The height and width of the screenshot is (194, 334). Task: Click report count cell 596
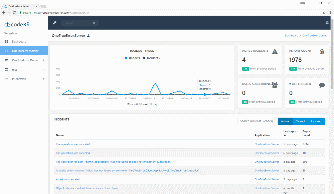pyautogui.click(x=305, y=162)
